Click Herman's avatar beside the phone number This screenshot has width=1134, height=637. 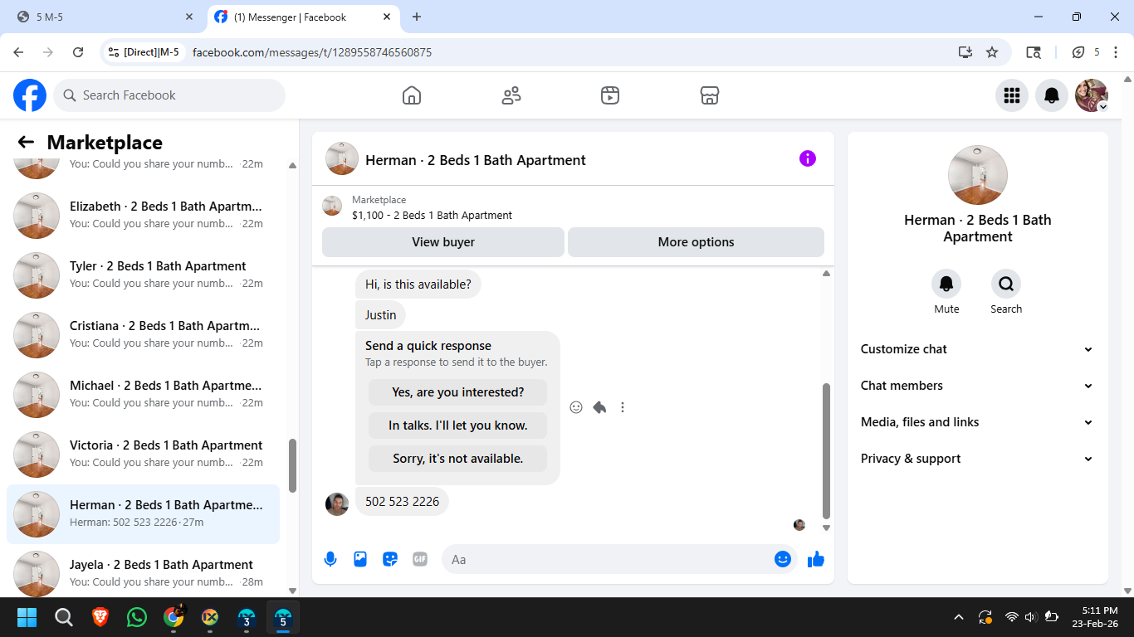[x=337, y=503]
